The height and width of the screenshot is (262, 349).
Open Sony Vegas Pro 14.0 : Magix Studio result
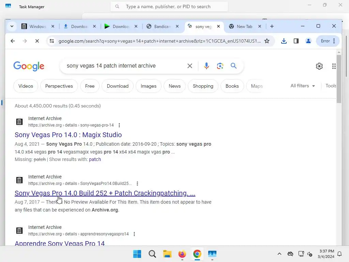pyautogui.click(x=68, y=135)
